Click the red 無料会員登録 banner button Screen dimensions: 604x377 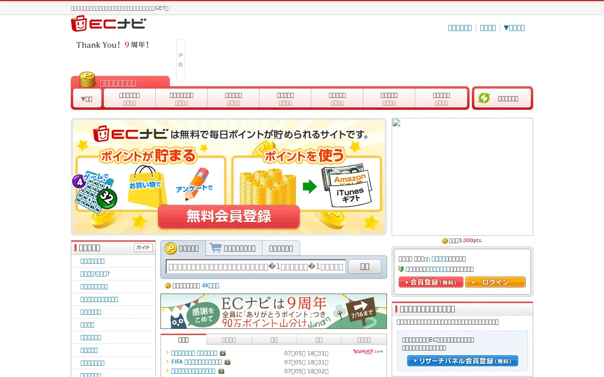[x=229, y=217]
